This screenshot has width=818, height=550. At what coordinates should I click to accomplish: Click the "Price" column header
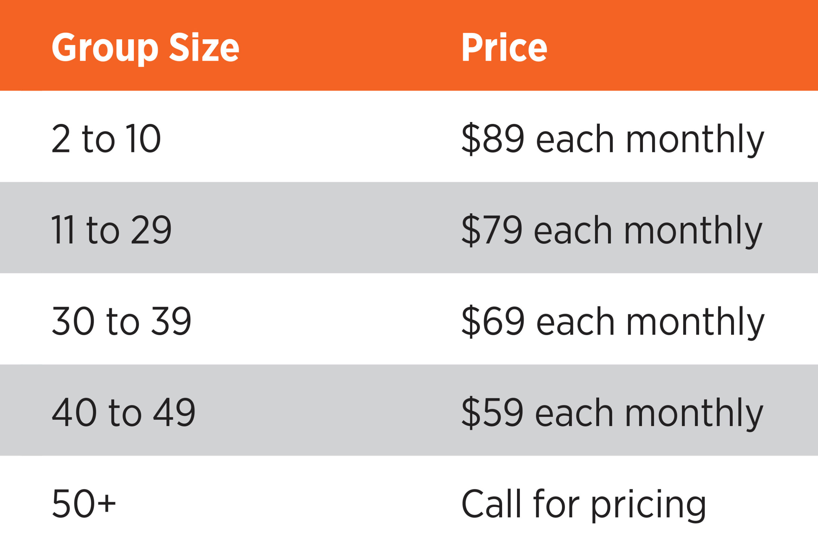tap(504, 47)
